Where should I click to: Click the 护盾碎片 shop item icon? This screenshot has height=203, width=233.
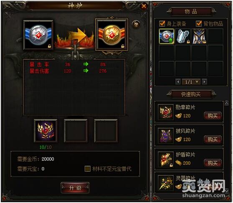point(166,159)
